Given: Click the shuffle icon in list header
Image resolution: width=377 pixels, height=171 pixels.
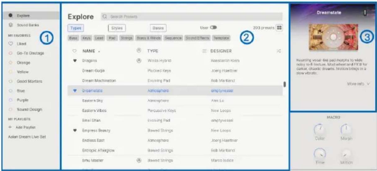Looking at the screenshot, I should (x=278, y=51).
